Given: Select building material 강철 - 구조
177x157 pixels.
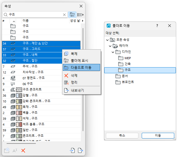Looking at the screenshot, I should click(41, 95).
